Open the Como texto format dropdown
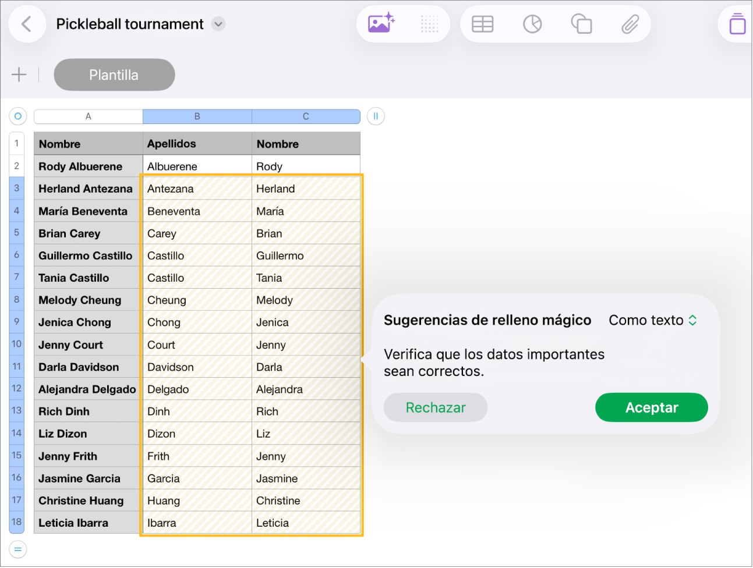Viewport: 753px width, 568px height. 653,320
